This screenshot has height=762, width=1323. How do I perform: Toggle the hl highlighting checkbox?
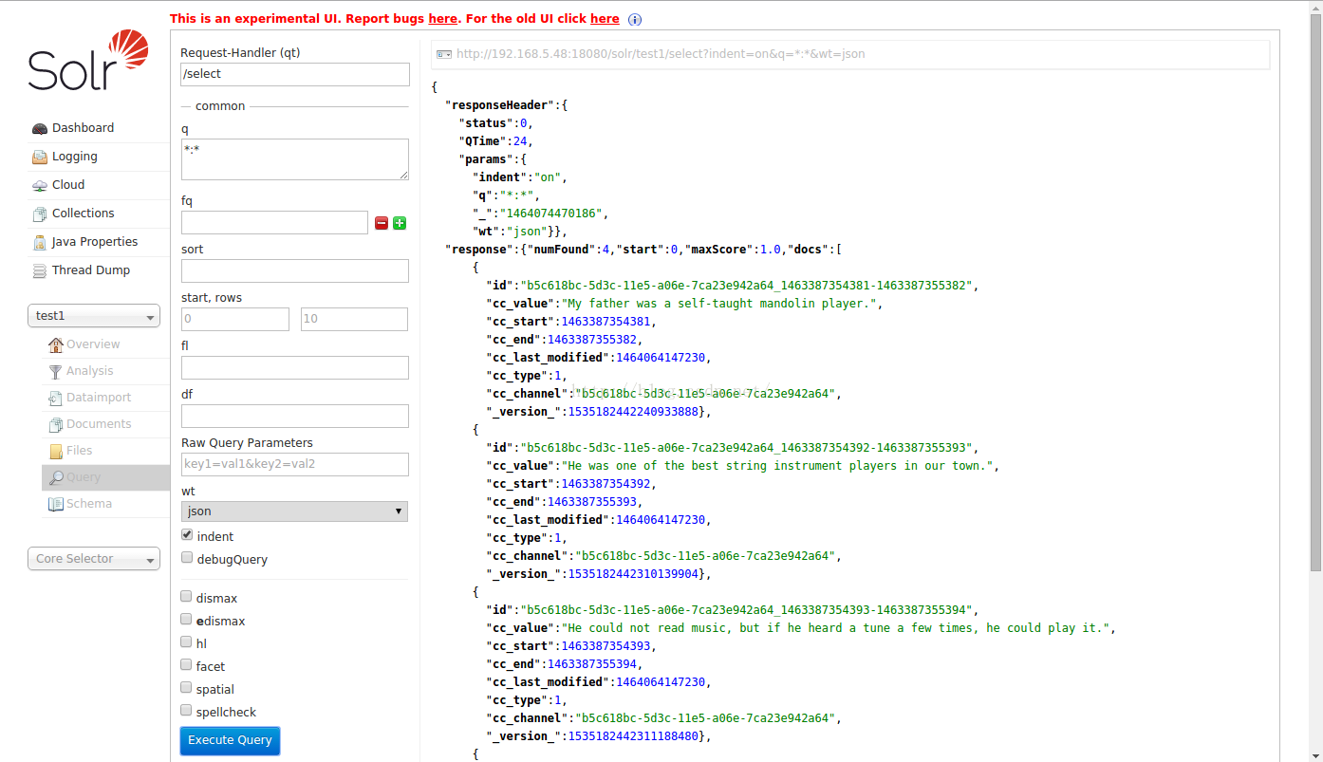click(x=187, y=642)
